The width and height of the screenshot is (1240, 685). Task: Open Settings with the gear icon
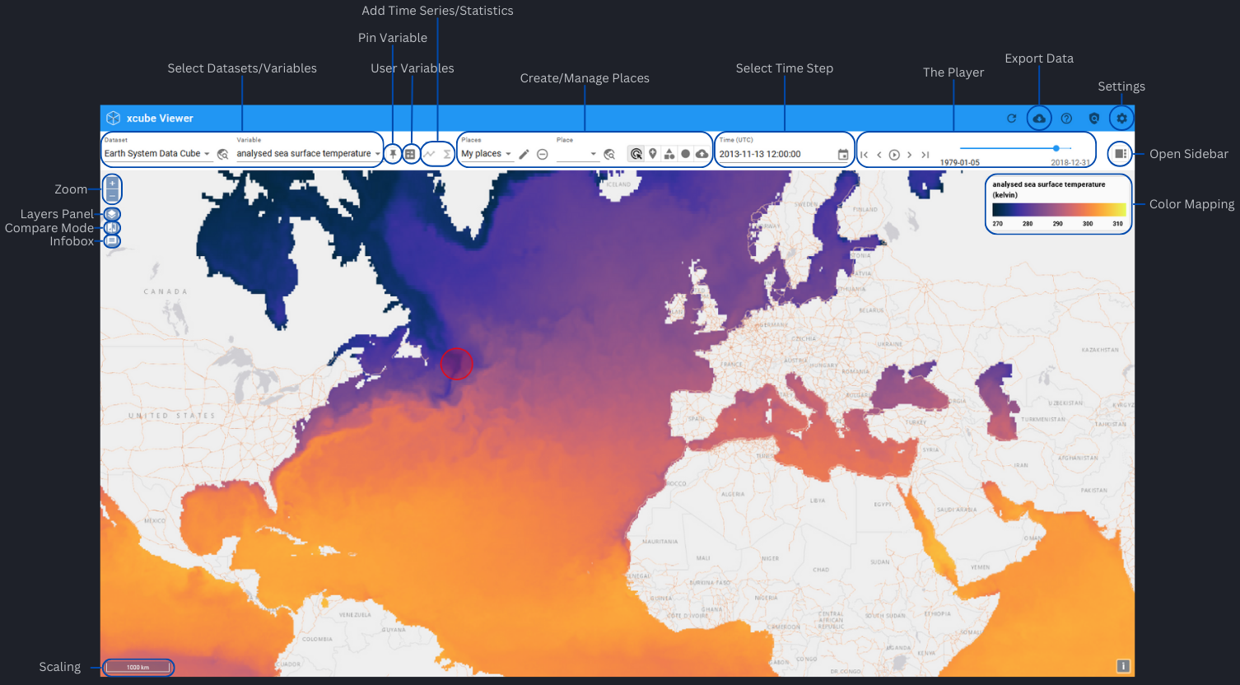pos(1121,119)
